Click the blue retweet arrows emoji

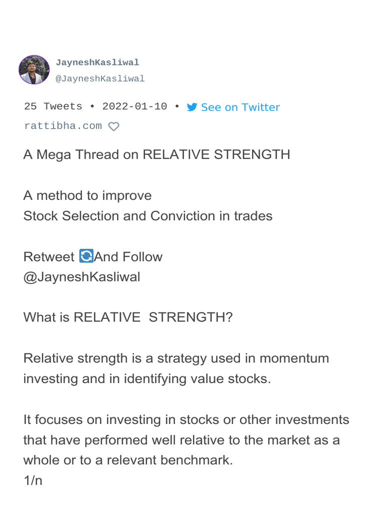[x=86, y=256]
